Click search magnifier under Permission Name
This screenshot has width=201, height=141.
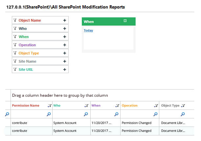(x=49, y=114)
